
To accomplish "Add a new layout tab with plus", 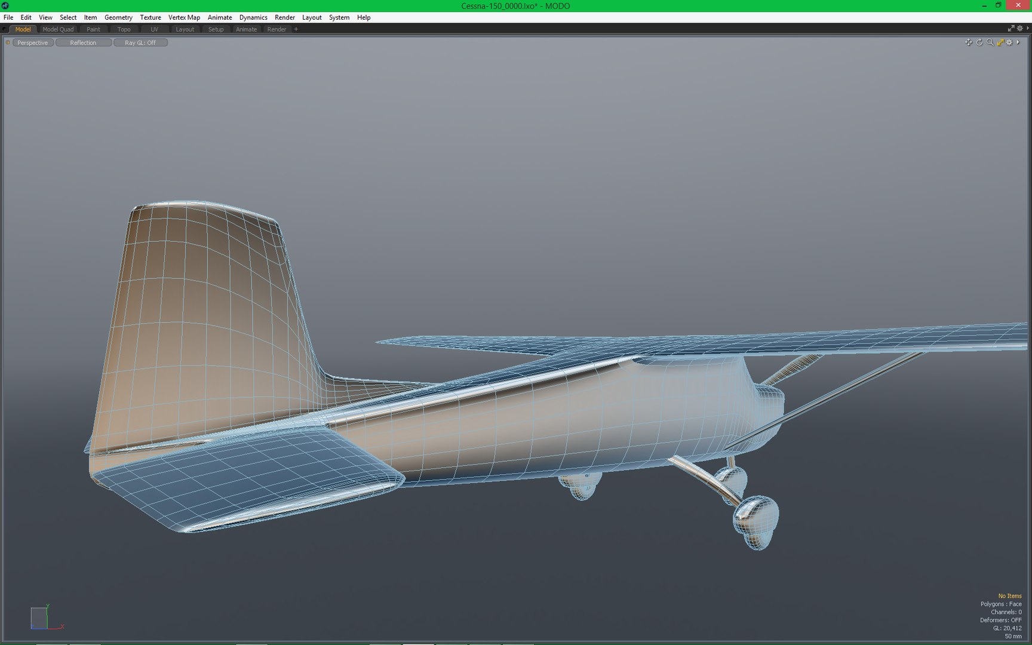I will click(x=296, y=29).
